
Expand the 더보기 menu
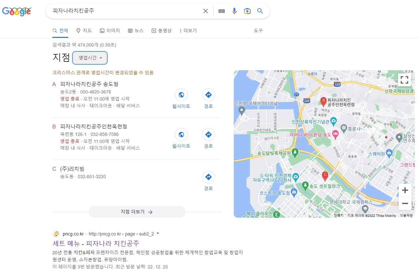pyautogui.click(x=188, y=30)
